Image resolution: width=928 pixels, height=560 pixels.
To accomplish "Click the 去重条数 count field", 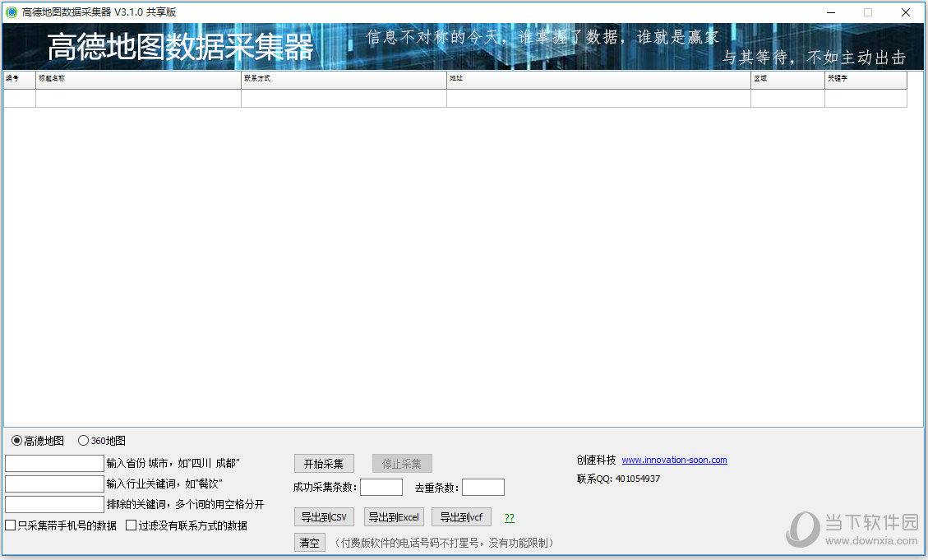I will pyautogui.click(x=483, y=487).
